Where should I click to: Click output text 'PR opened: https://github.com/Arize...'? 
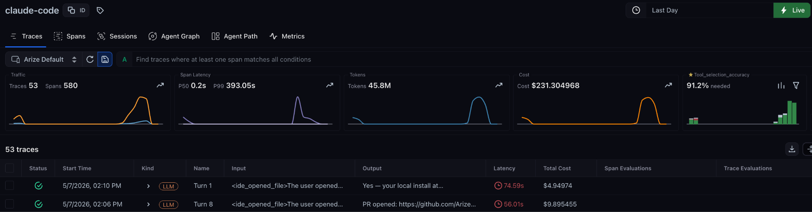click(x=419, y=204)
